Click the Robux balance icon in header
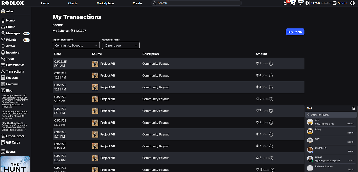 pos(308,3)
